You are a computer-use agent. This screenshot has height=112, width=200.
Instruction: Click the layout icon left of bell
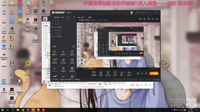coord(149,19)
